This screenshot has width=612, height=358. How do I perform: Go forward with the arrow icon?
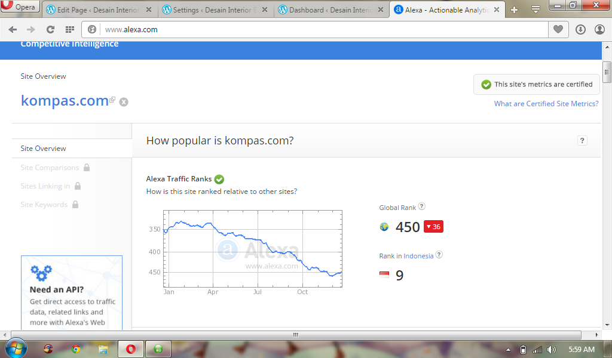(x=31, y=29)
